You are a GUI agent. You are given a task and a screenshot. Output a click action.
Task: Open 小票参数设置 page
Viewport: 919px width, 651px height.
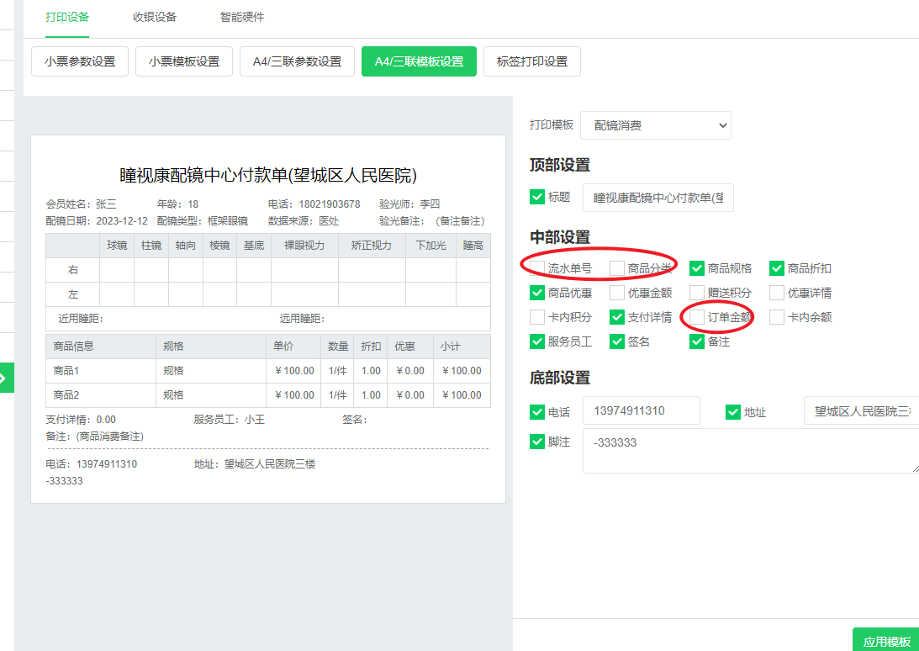coord(80,61)
